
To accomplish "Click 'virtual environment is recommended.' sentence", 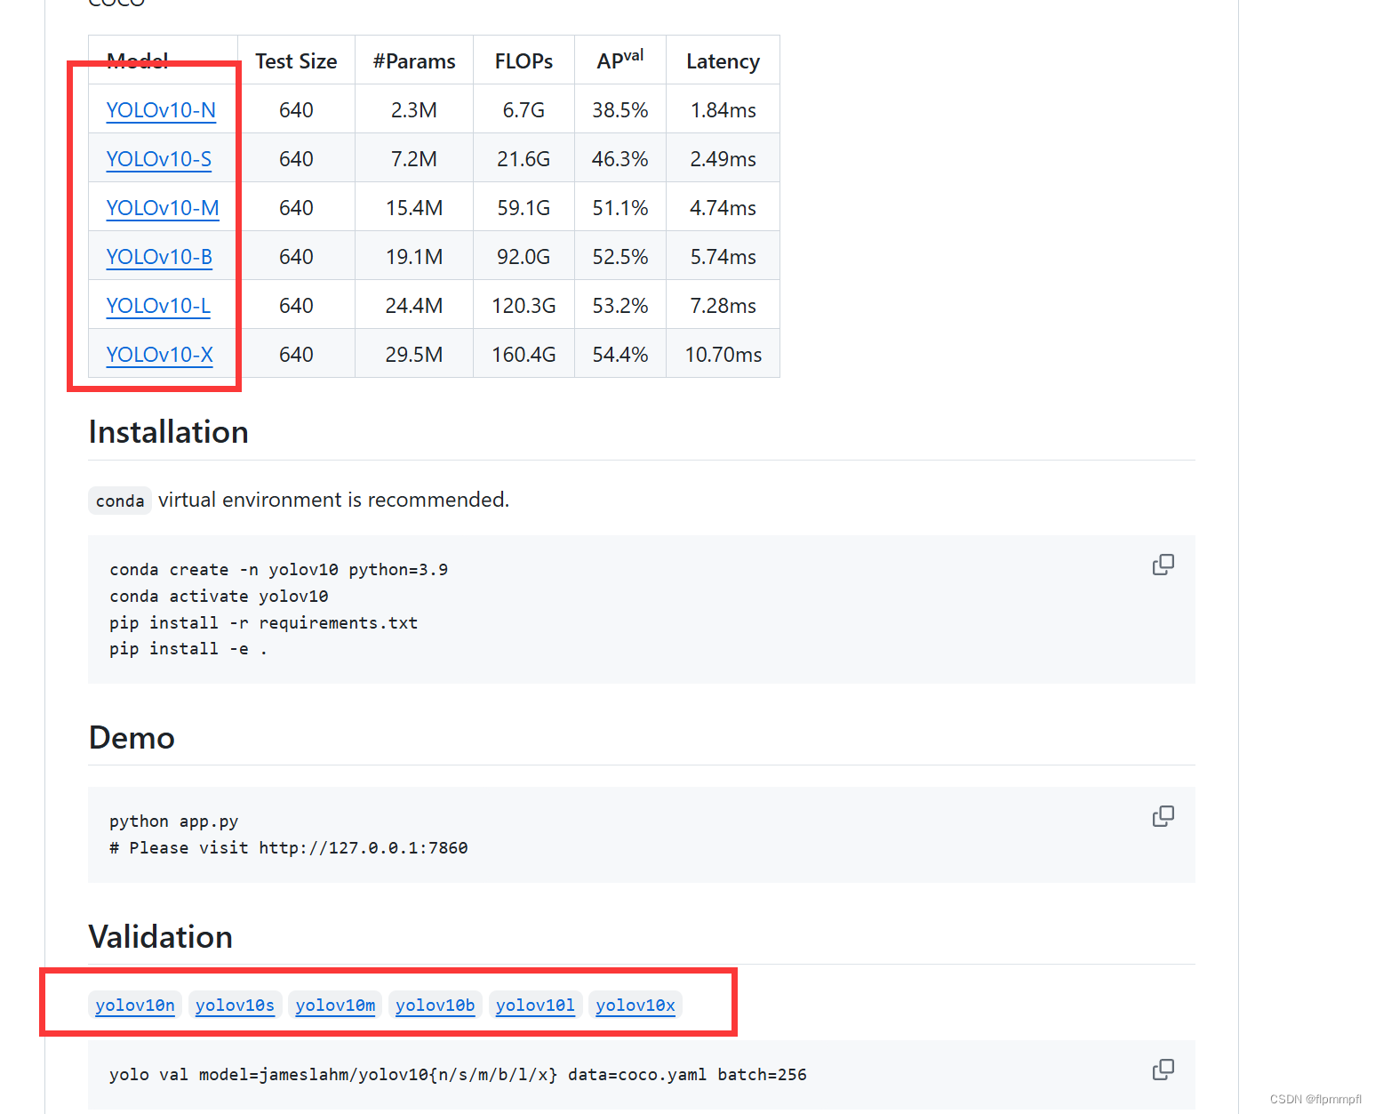I will coord(333,500).
